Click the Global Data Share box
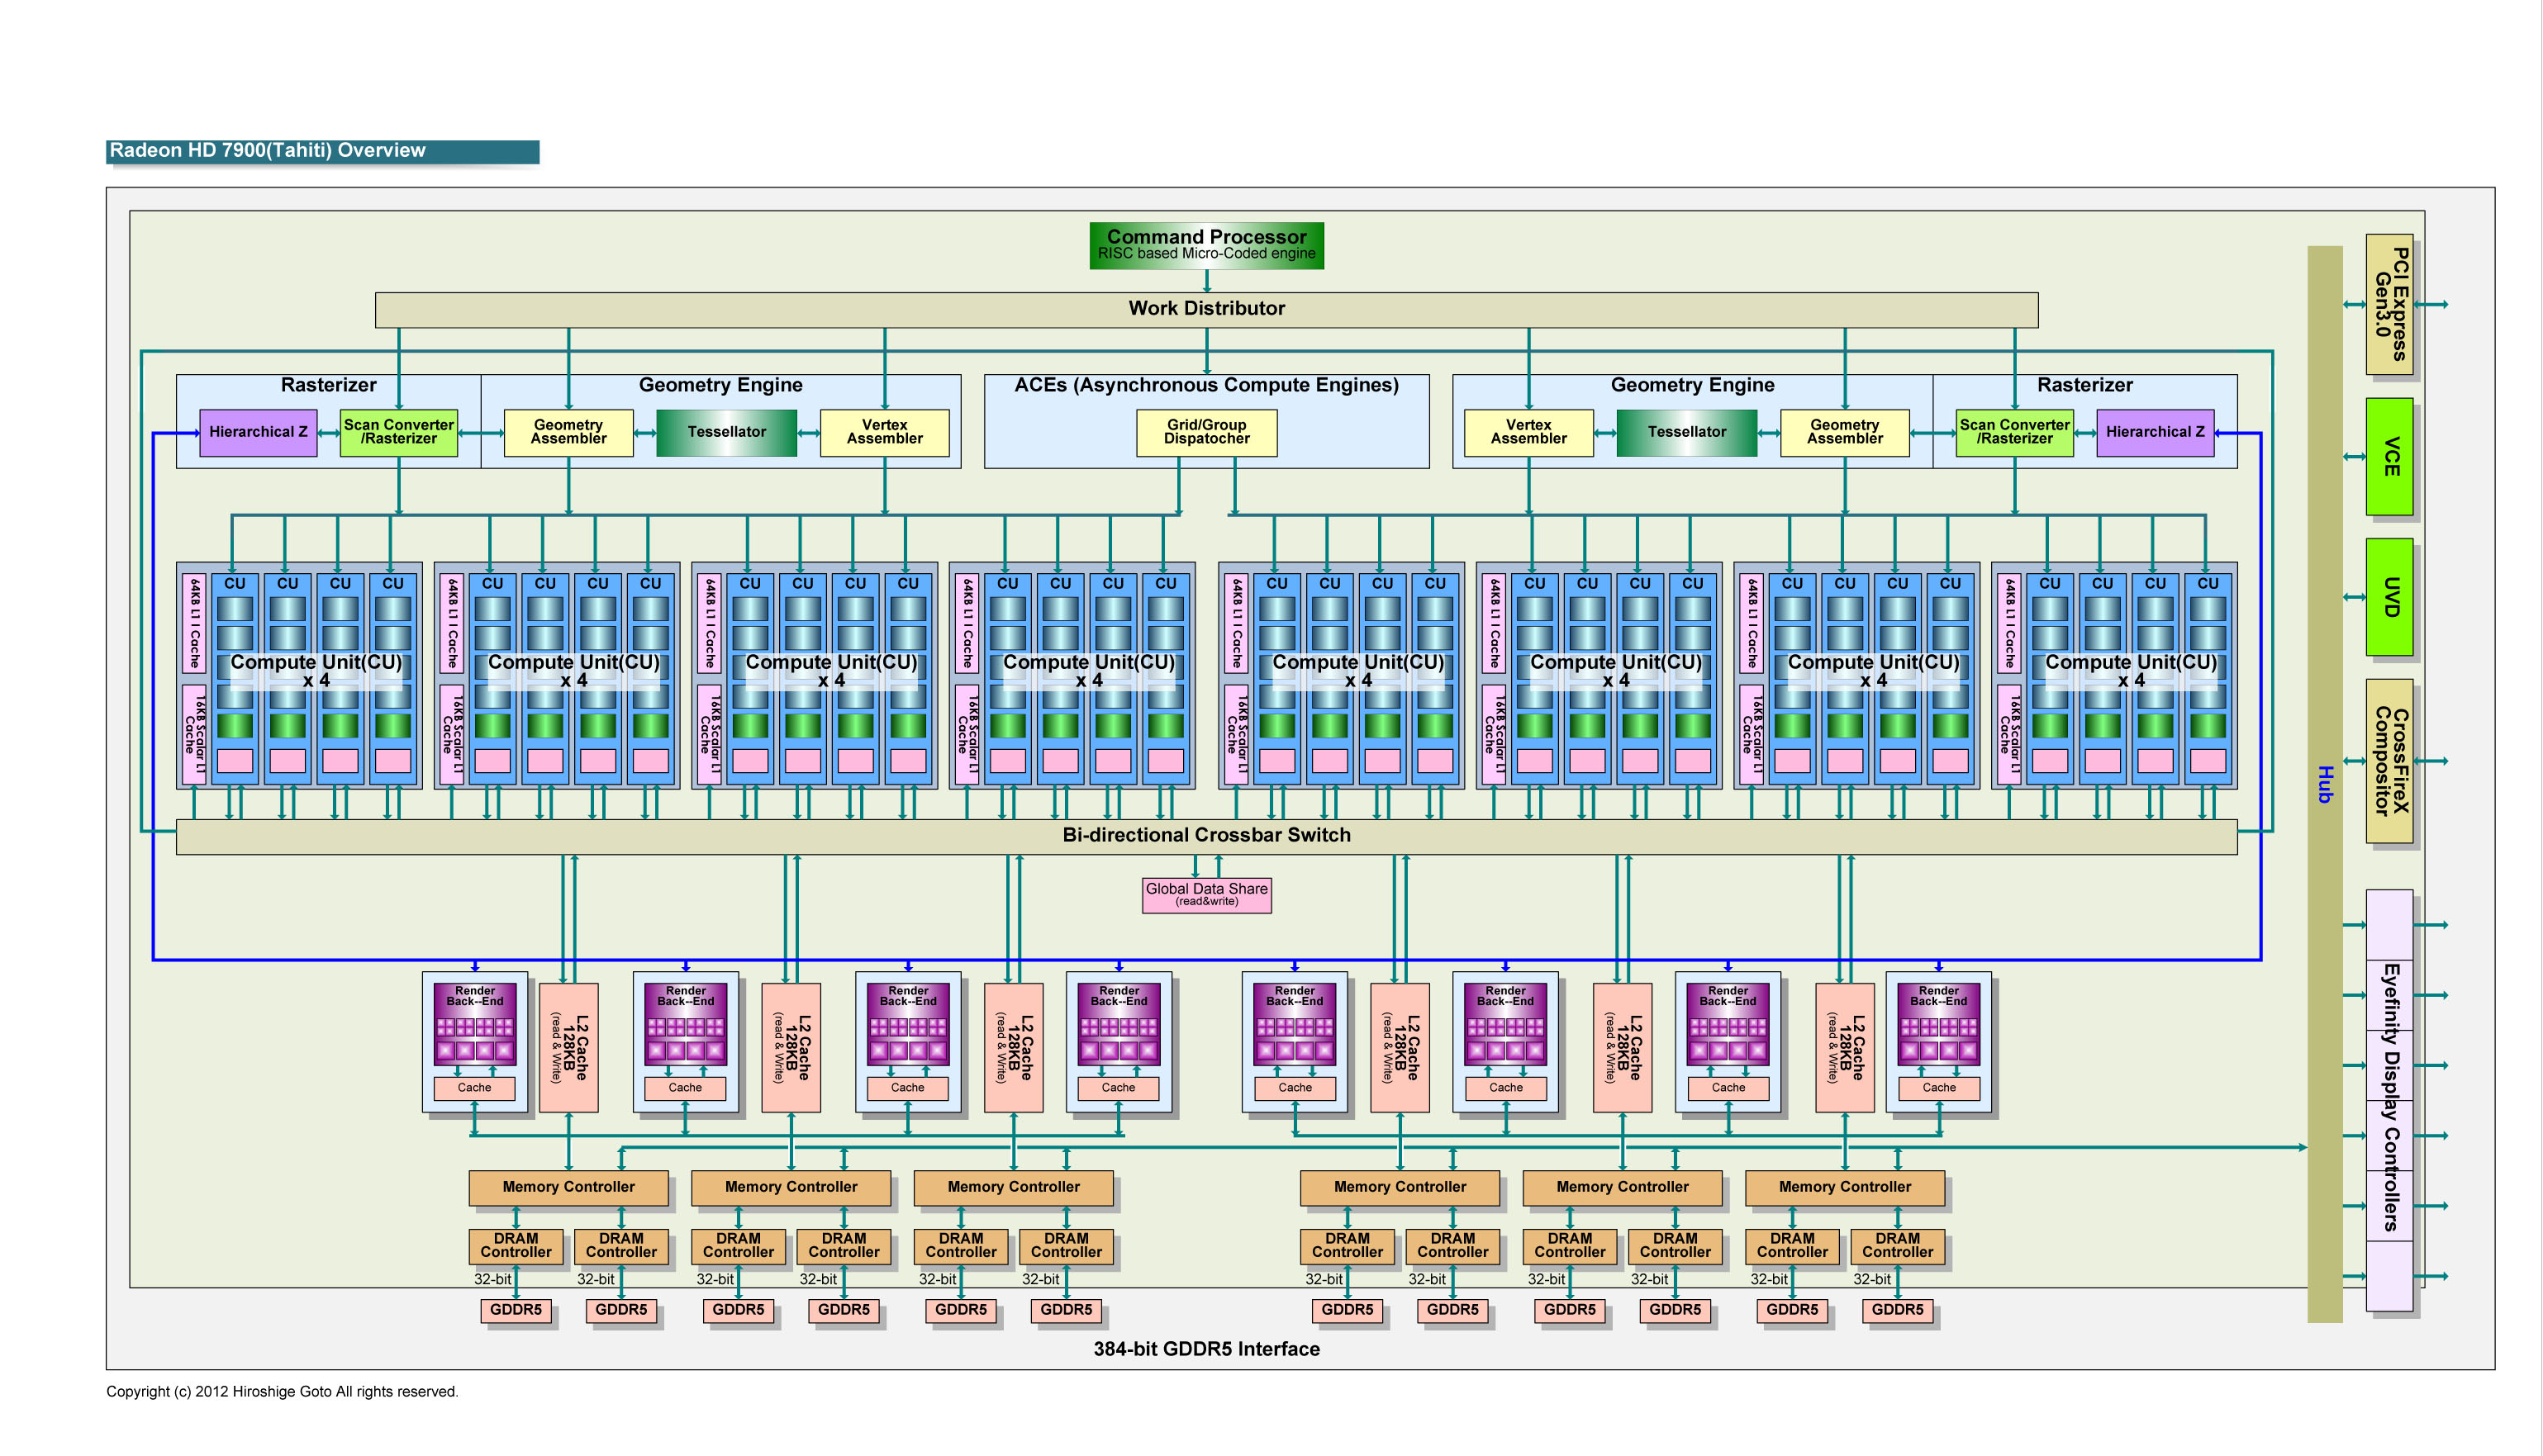 pyautogui.click(x=1205, y=894)
